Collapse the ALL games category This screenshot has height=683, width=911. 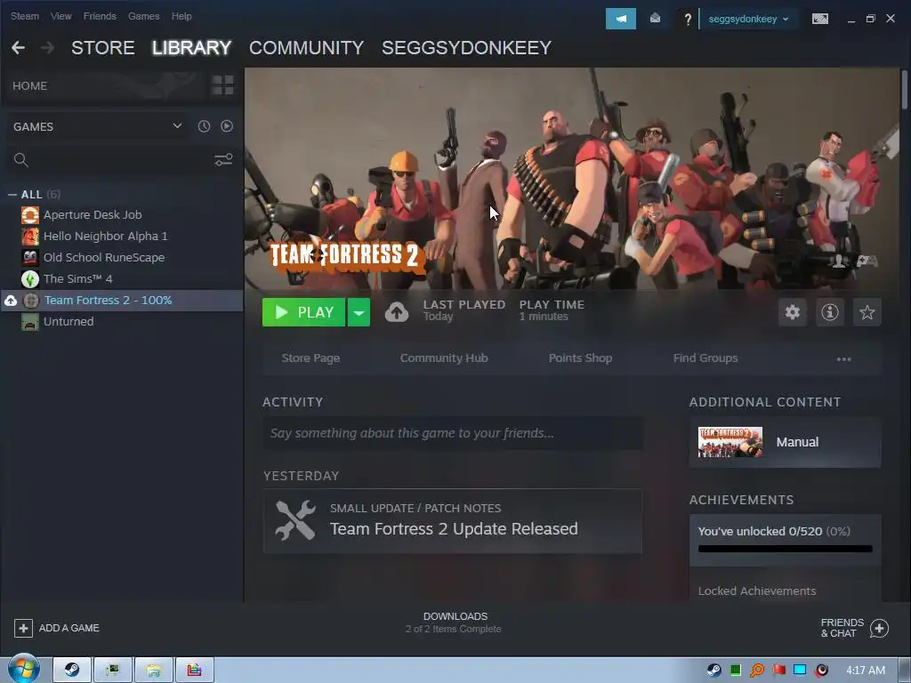click(x=12, y=195)
